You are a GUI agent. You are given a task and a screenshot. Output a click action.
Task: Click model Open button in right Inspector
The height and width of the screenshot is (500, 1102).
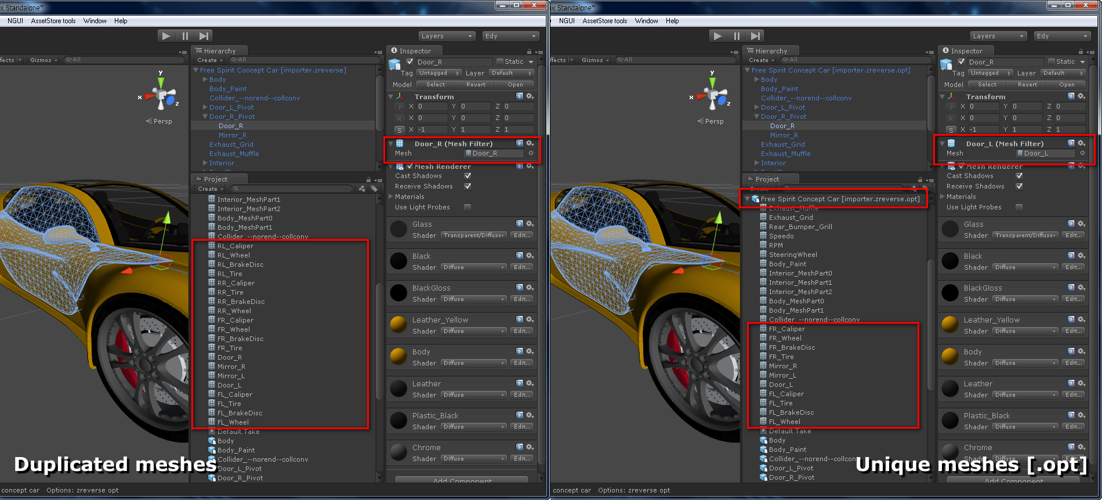click(x=1067, y=85)
